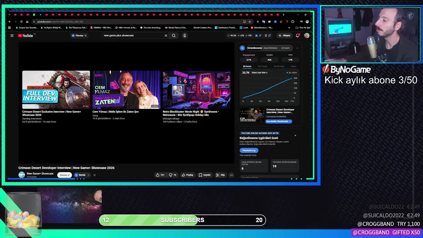Viewport: 423px width, 238px height.
Task: Open Cem Yılmaz Zaten Şov thumbnail
Action: click(x=126, y=90)
